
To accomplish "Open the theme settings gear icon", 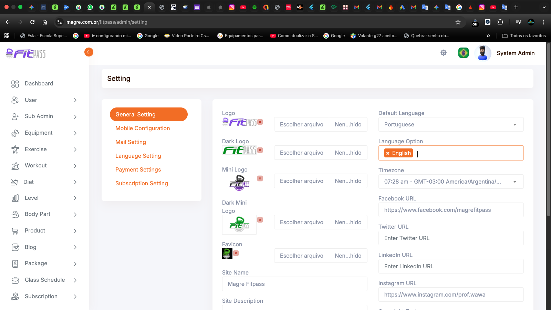I will coord(444,53).
